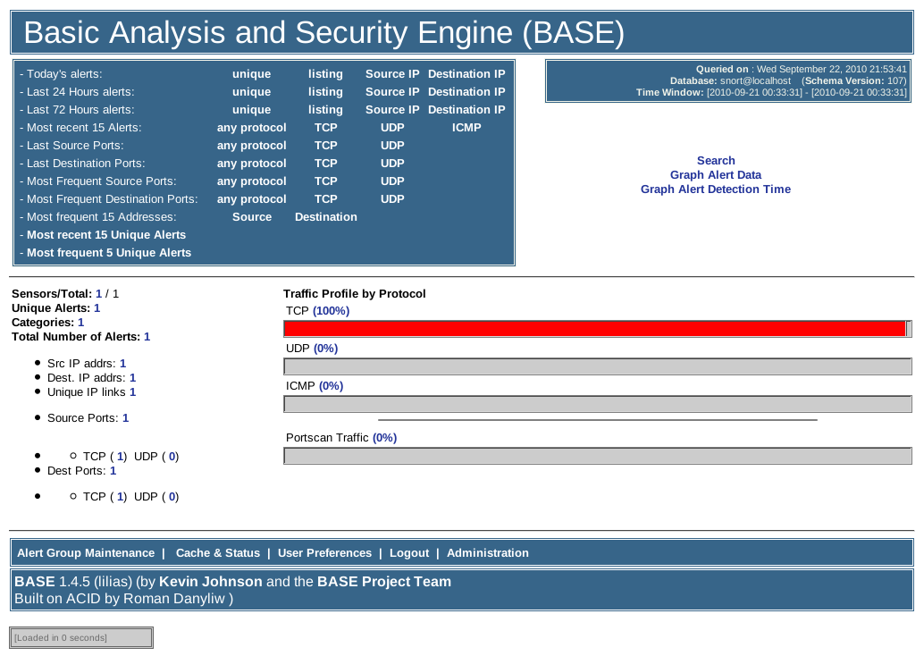Click Total Number of Alerts count

coord(147,337)
